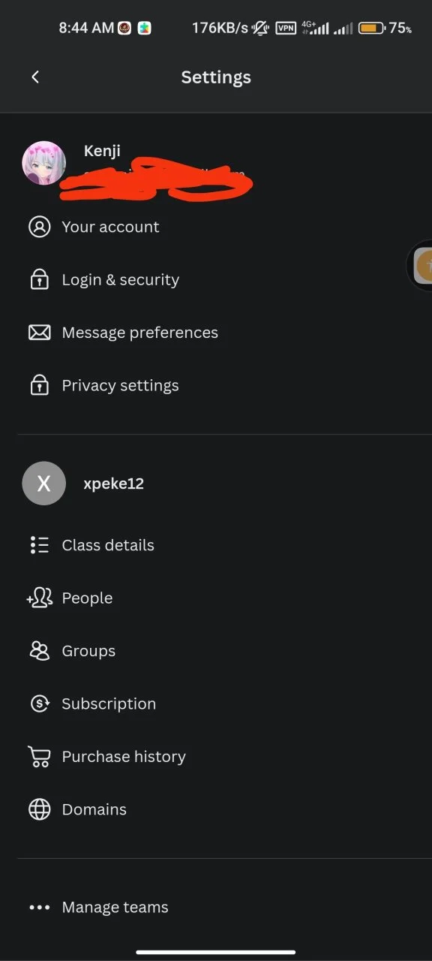Tap the back arrow in Settings header

pyautogui.click(x=35, y=77)
